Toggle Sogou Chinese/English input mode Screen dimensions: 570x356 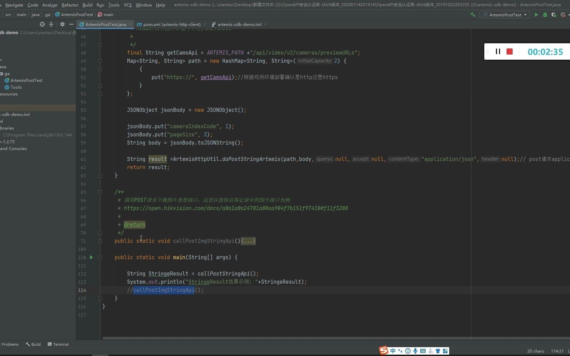coord(393,351)
